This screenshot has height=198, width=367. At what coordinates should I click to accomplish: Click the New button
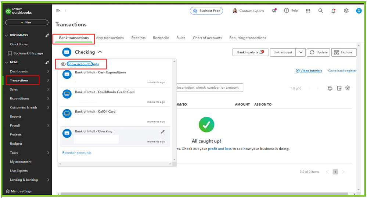(x=27, y=22)
